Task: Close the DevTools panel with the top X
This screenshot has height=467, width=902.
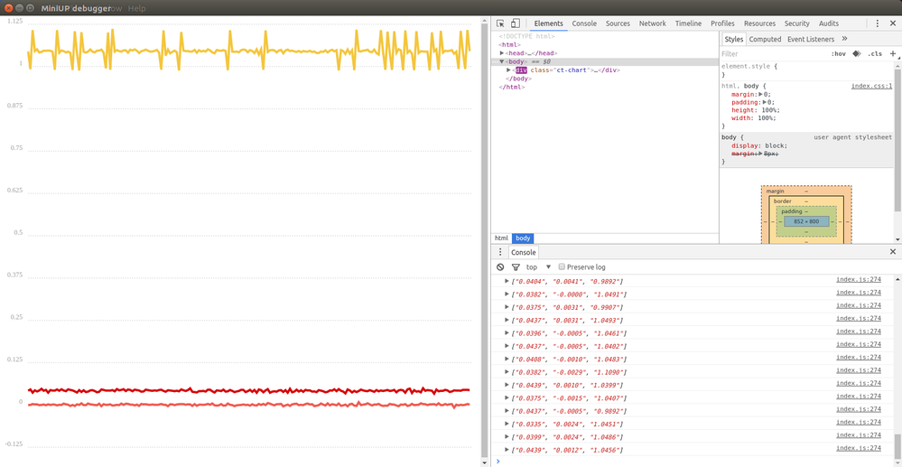Action: (x=893, y=23)
